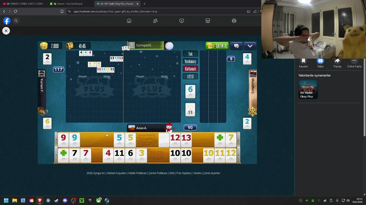Click the browser address bar URL
Screen dimensions: 366x205
[x=115, y=11]
